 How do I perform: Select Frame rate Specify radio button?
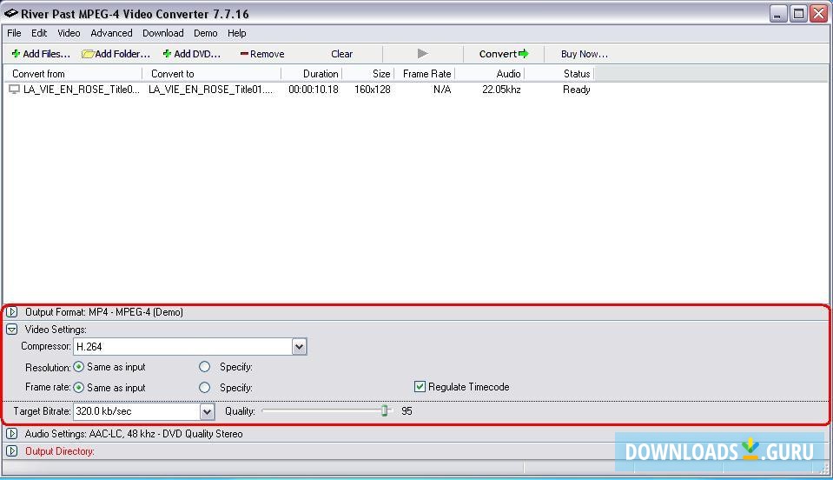tap(204, 388)
